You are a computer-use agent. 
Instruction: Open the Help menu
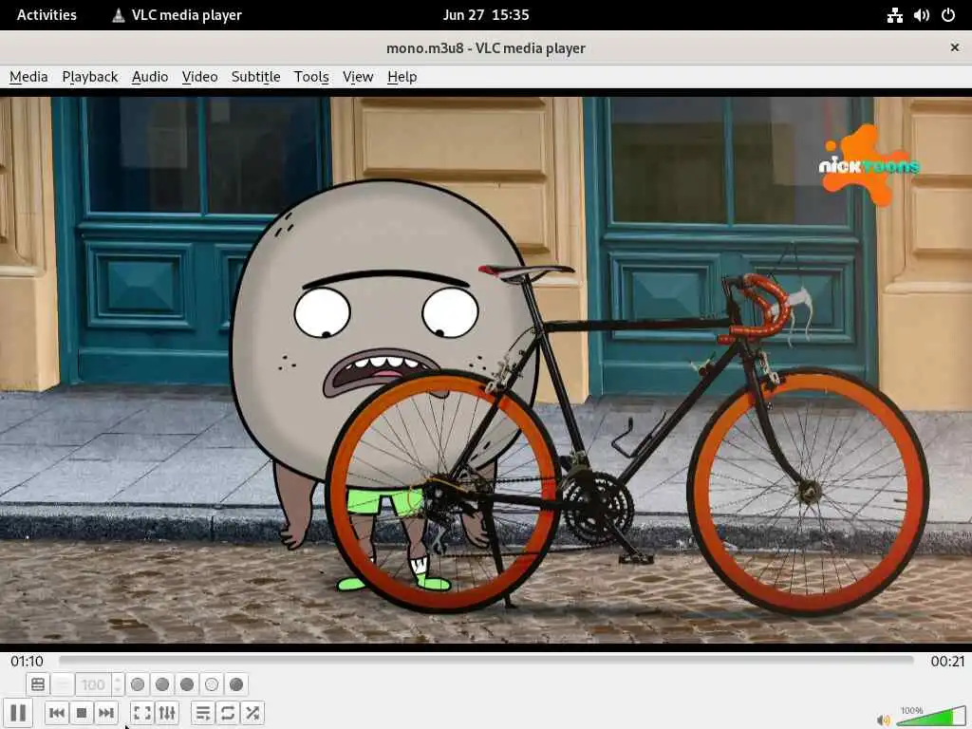402,77
